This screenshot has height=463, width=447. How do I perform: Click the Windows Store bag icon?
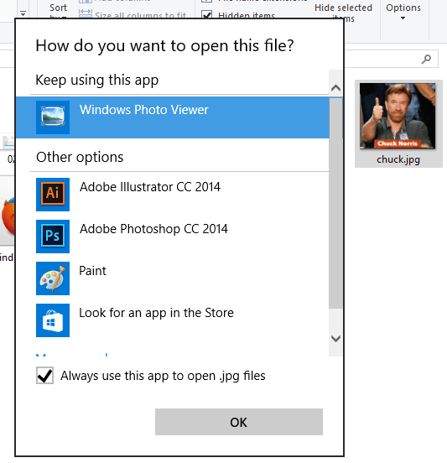pyautogui.click(x=53, y=320)
